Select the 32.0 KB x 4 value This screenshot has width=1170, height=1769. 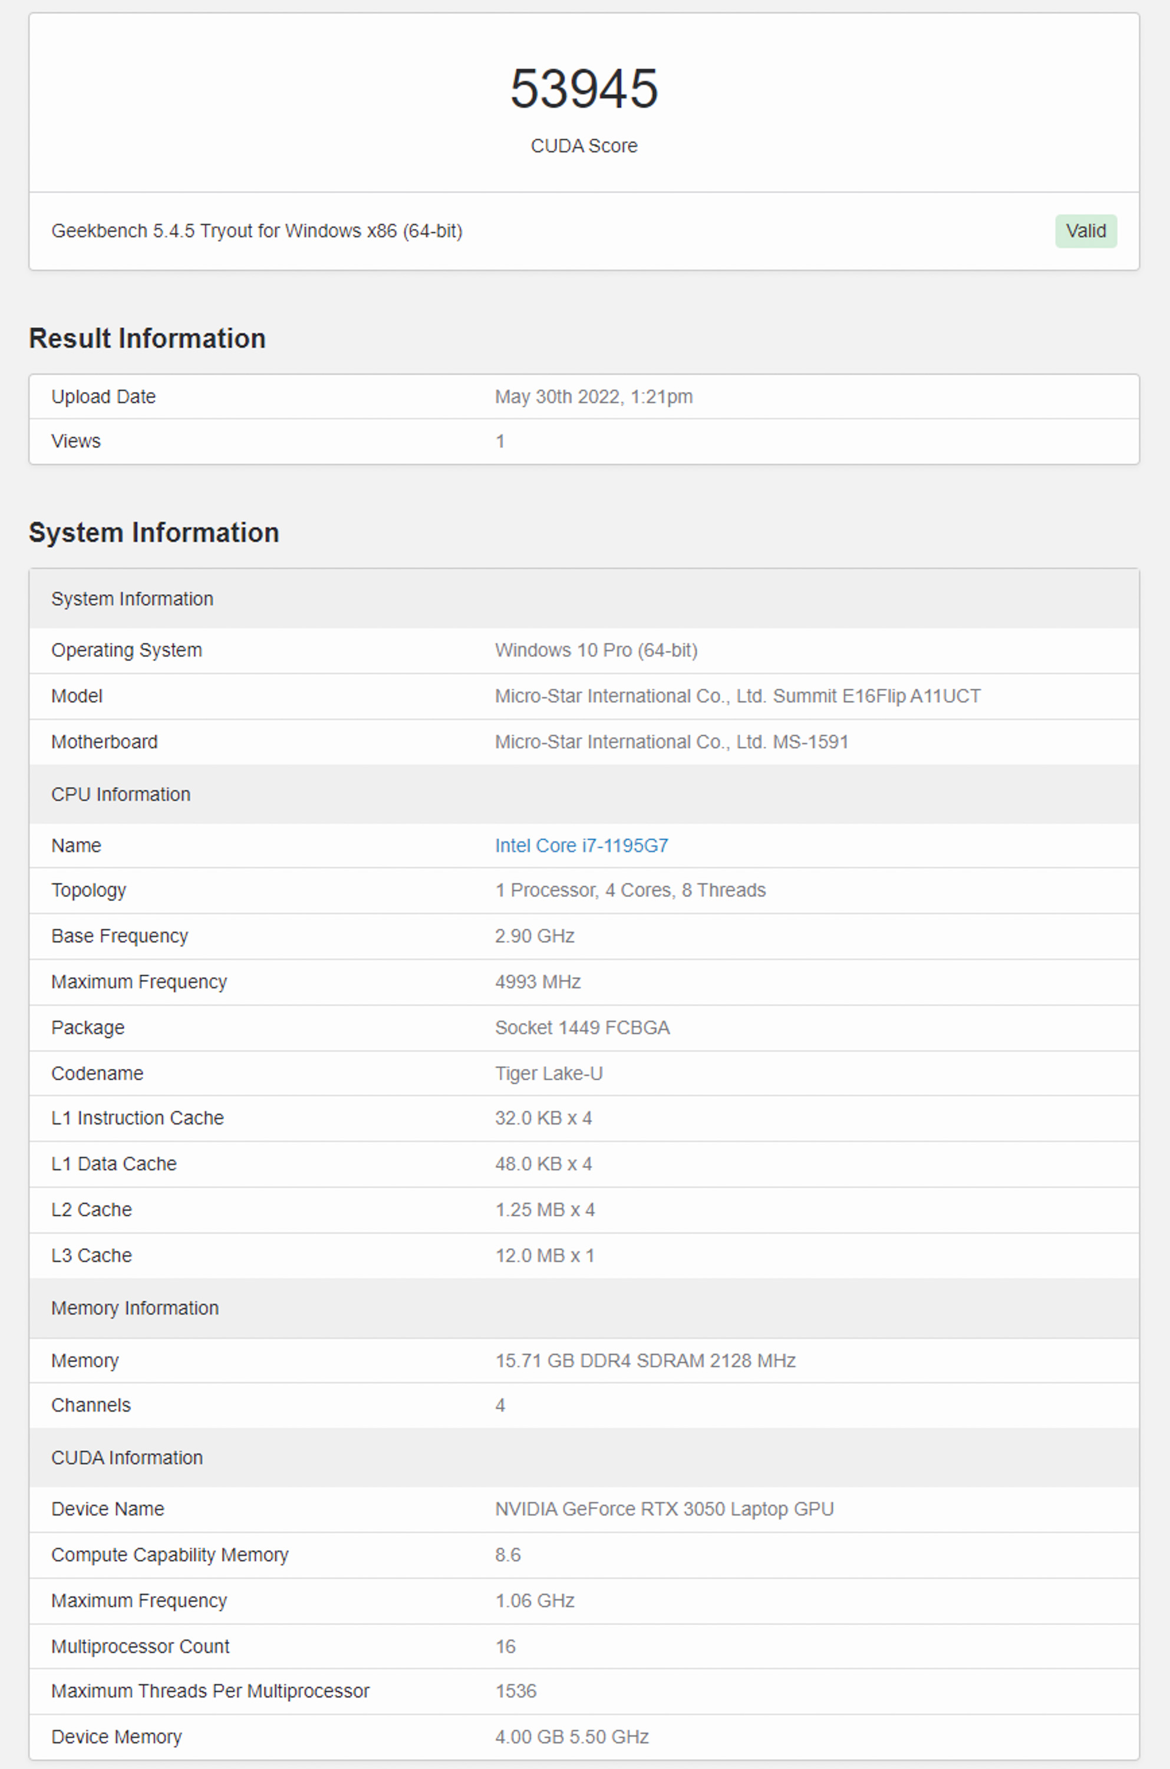coord(543,1118)
